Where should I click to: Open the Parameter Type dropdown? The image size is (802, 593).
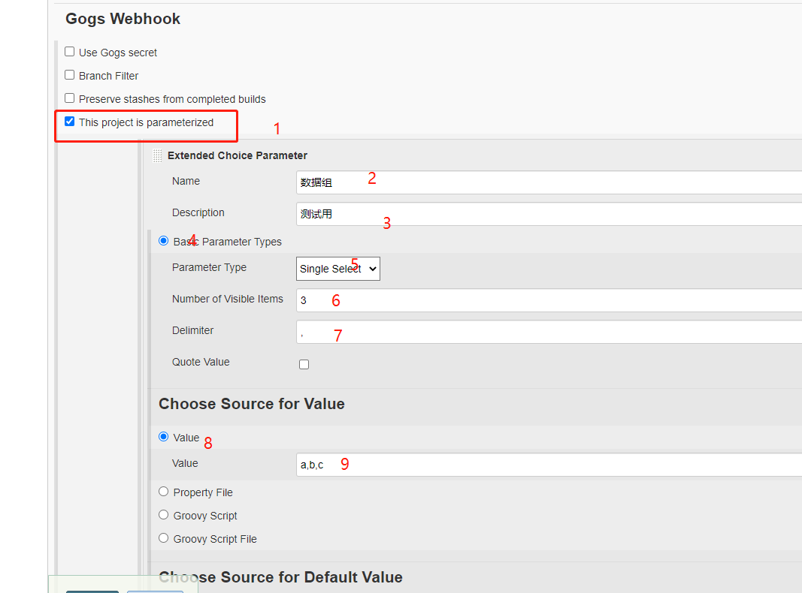tap(337, 268)
